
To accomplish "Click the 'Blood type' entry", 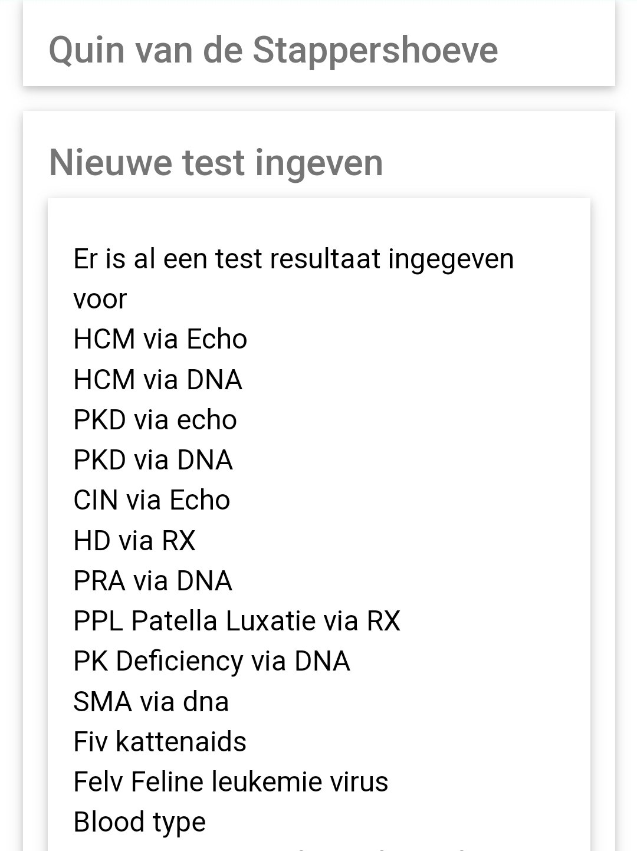I will (139, 822).
